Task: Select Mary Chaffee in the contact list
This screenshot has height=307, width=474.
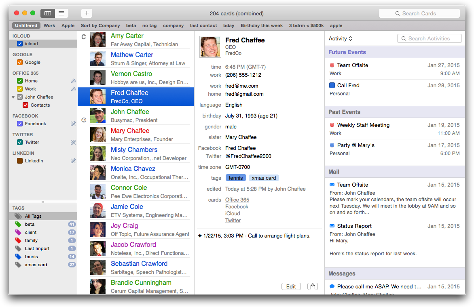Action: point(136,135)
